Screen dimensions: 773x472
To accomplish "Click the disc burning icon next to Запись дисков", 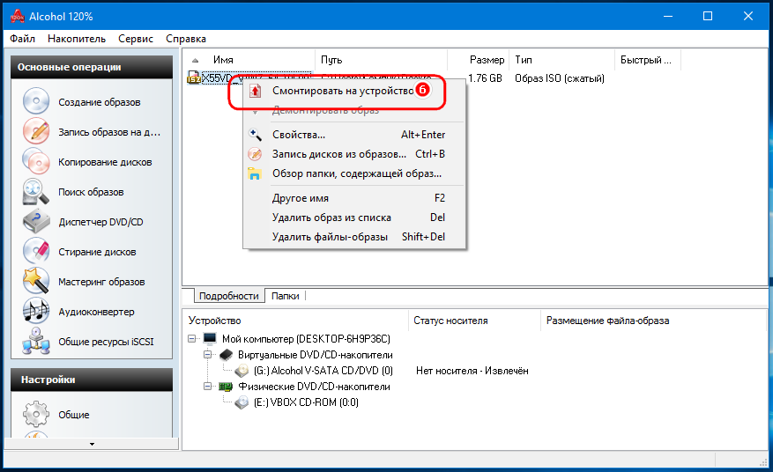I will [255, 154].
